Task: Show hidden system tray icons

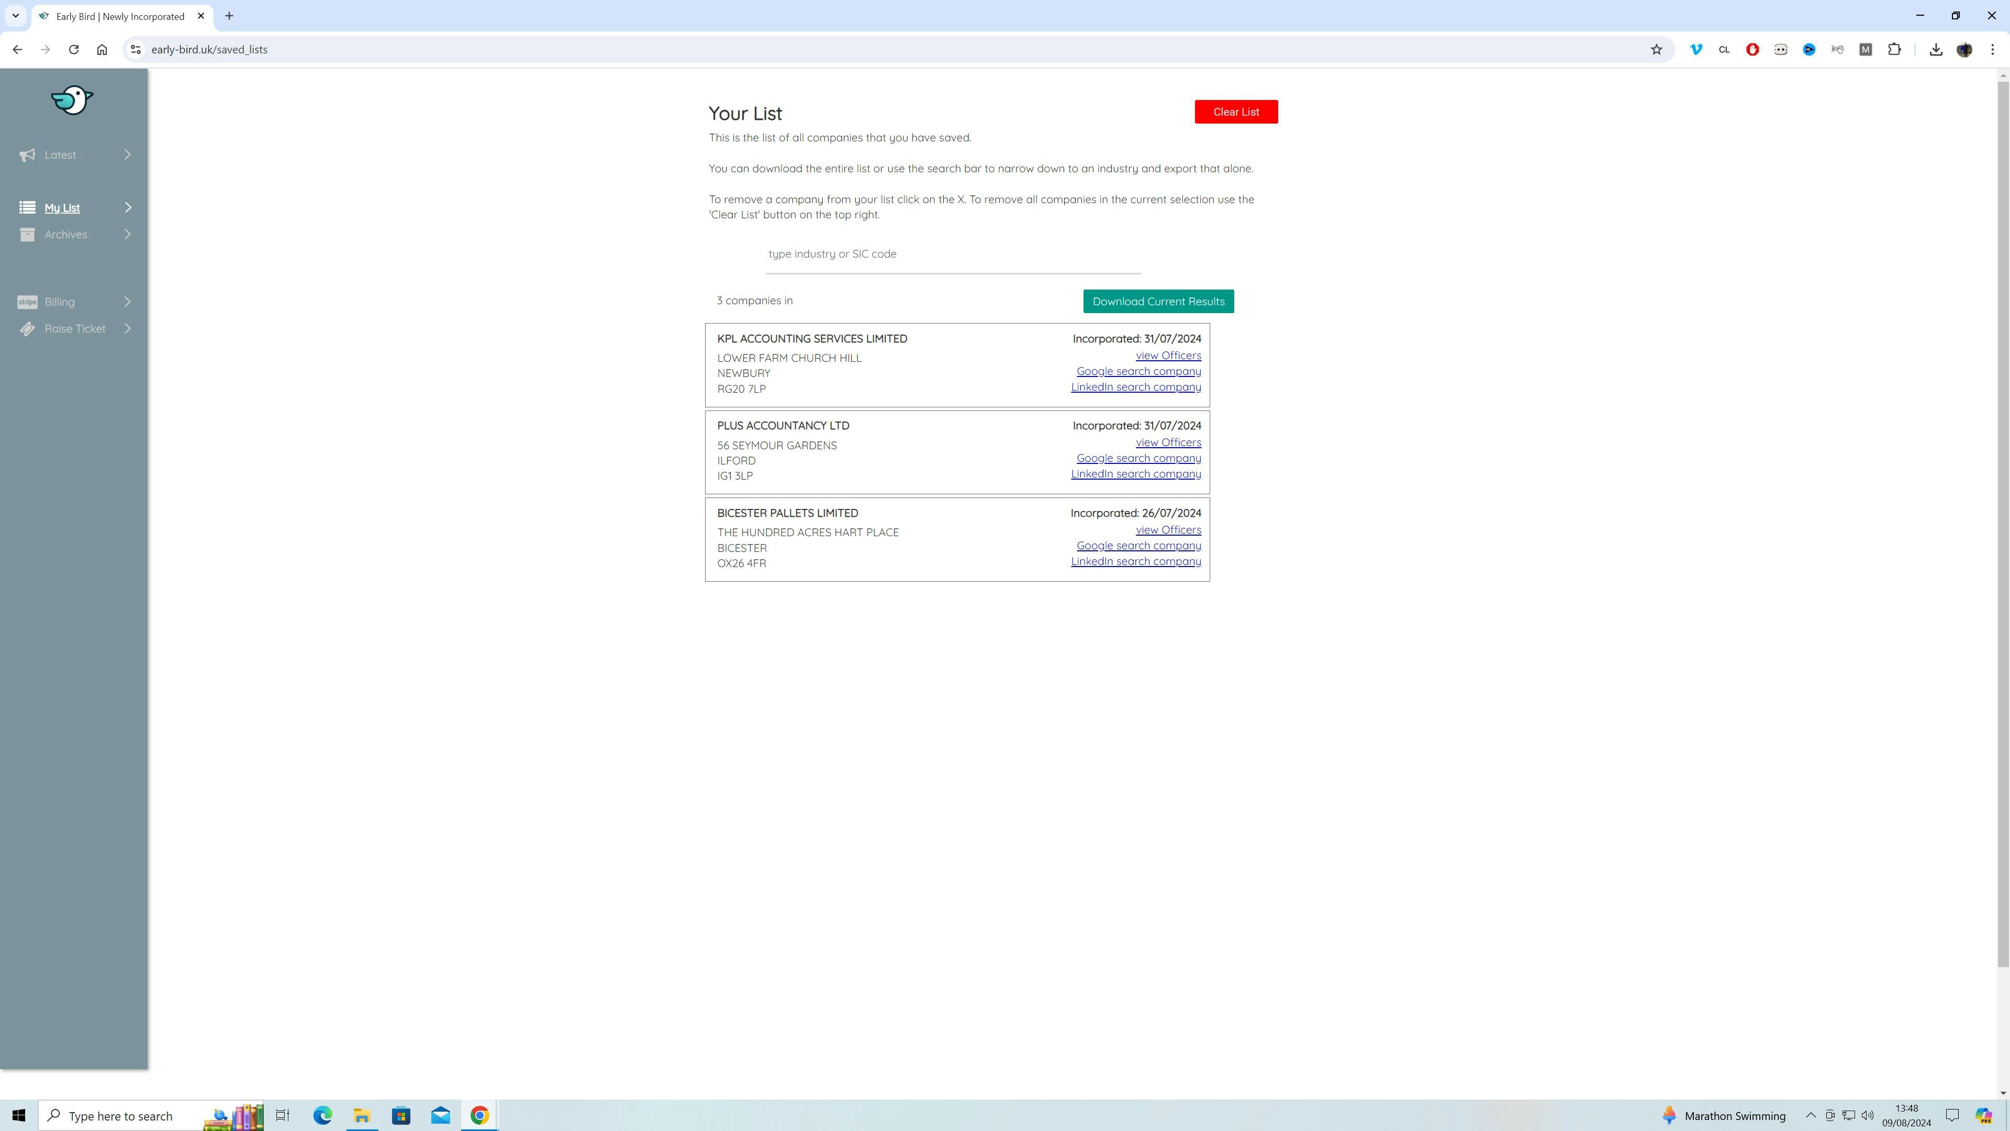Action: click(x=1810, y=1115)
